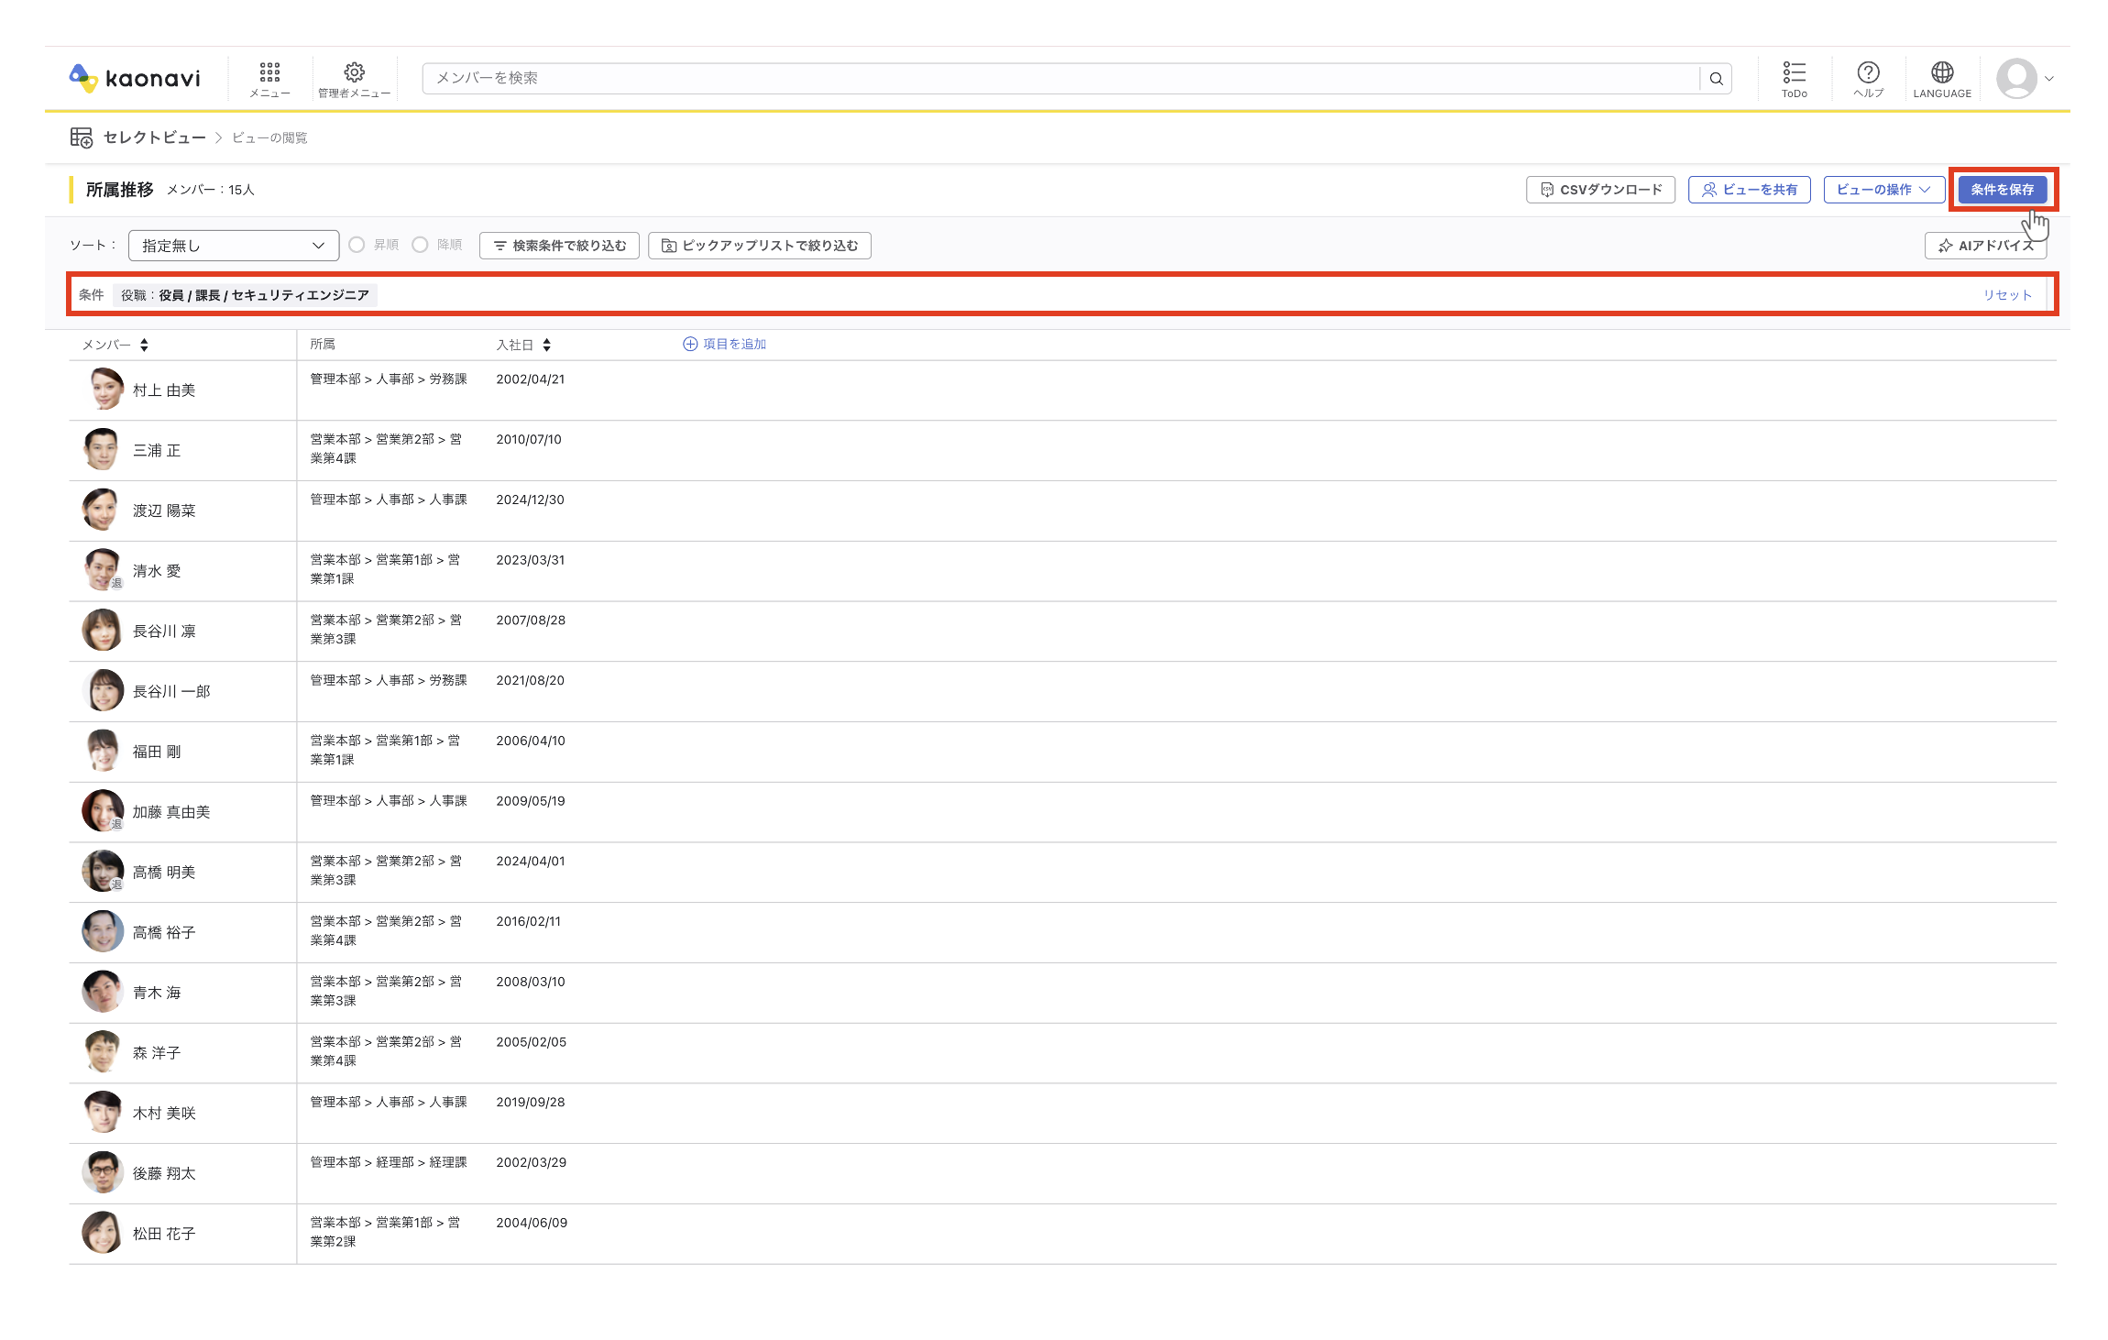This screenshot has width=2108, height=1340.
Task: Click the メンバーを検索 search field
Action: pos(1060,79)
